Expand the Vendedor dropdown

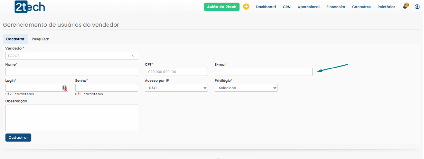click(x=72, y=56)
